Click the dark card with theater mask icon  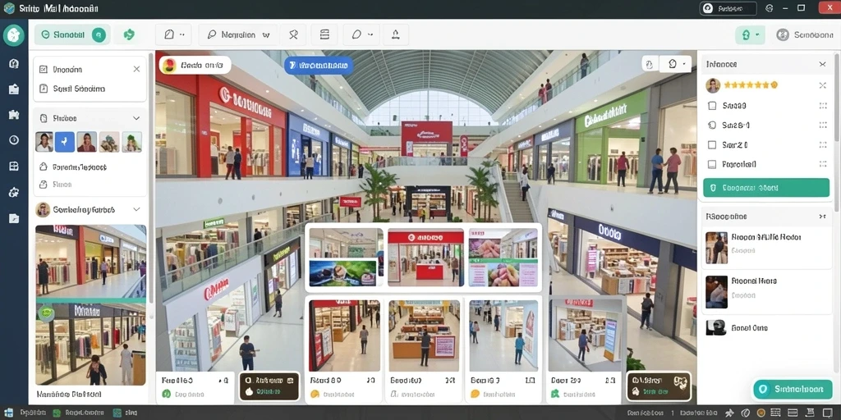[659, 387]
